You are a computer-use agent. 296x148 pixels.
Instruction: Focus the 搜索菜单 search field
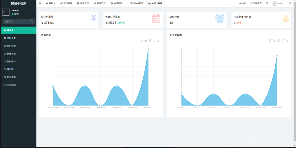17,21
